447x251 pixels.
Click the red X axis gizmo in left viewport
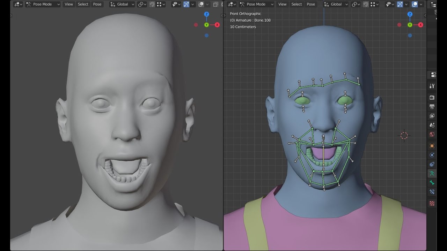coord(217,25)
